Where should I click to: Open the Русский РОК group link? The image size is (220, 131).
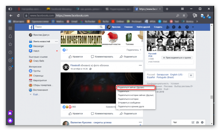[x=152, y=55]
